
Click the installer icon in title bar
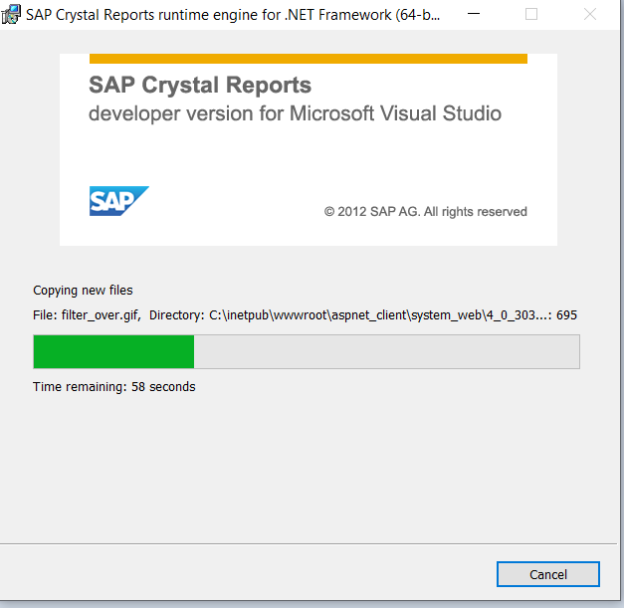tap(11, 14)
